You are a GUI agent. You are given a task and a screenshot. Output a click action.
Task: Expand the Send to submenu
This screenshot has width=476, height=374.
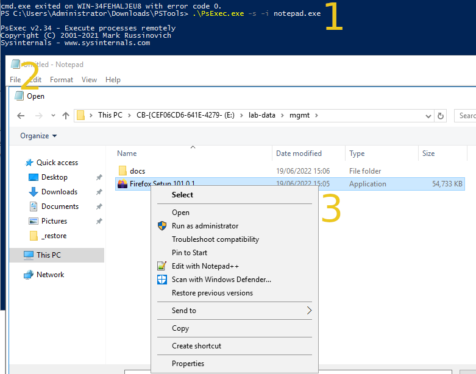(235, 310)
